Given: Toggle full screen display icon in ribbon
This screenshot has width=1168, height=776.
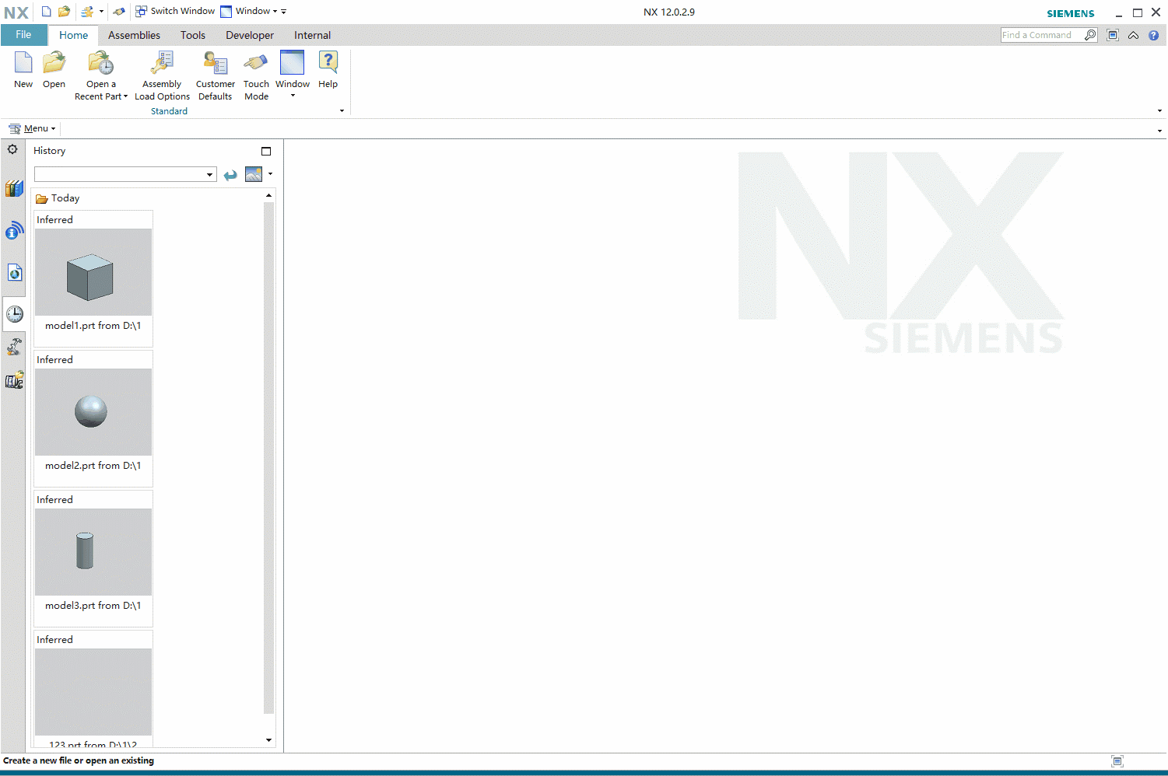Looking at the screenshot, I should (1113, 35).
